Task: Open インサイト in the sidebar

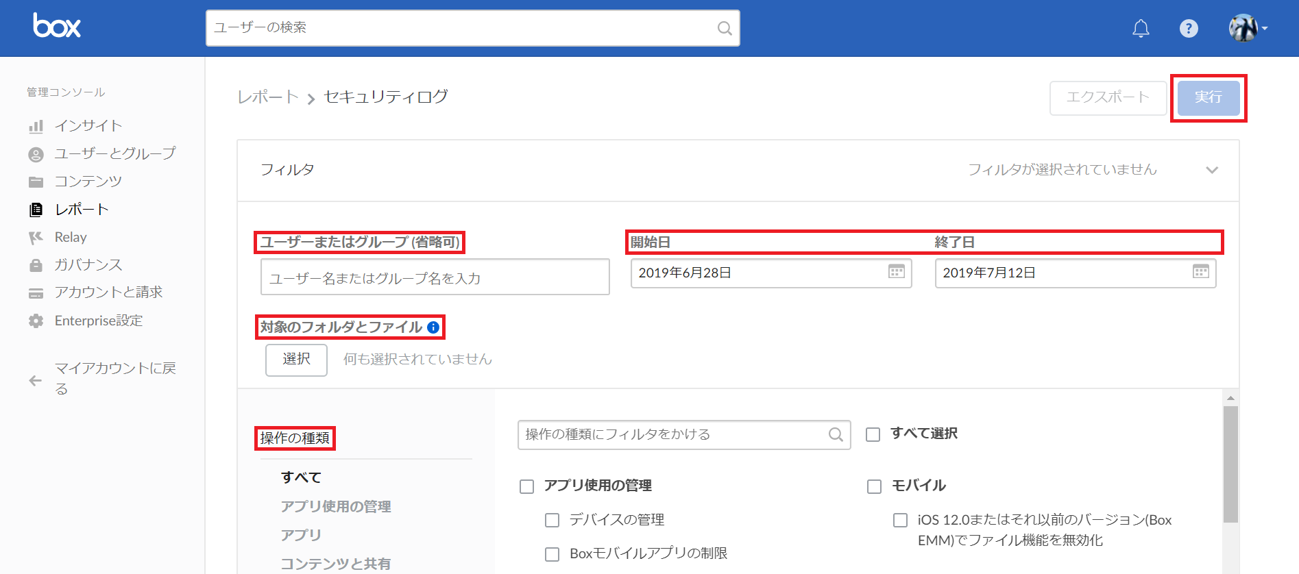Action: point(88,126)
